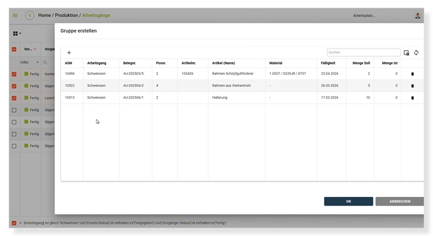433x236 pixels.
Task: Click the plus icon to add a row
Action: pyautogui.click(x=69, y=53)
